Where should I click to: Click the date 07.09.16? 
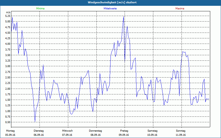click(67, 135)
